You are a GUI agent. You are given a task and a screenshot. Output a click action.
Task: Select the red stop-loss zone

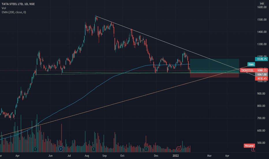tap(214, 75)
